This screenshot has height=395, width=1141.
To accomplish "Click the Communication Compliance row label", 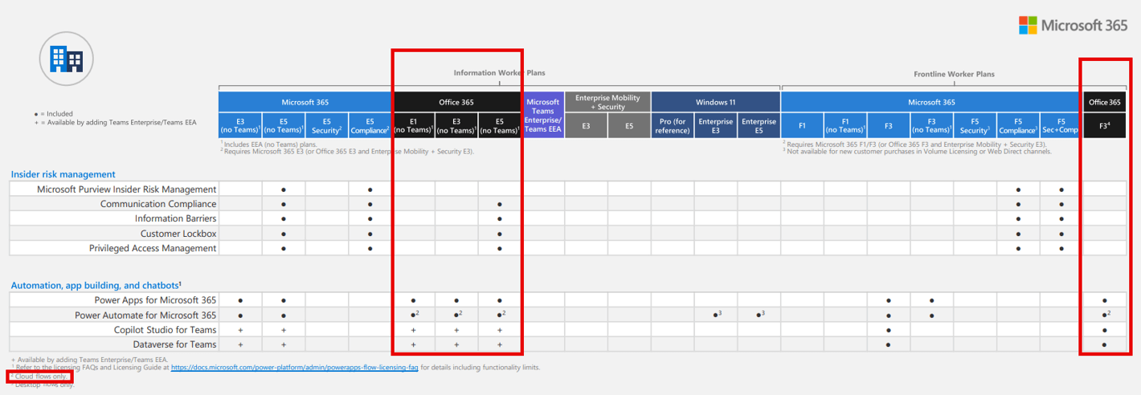I will pos(158,204).
